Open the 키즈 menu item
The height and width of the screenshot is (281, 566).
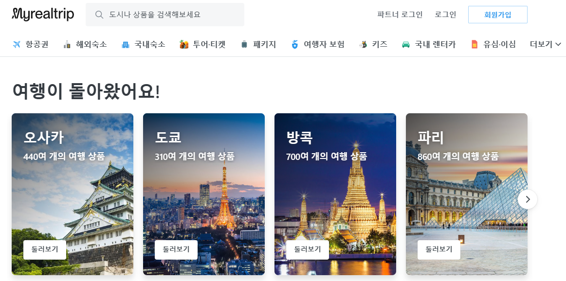pyautogui.click(x=373, y=44)
